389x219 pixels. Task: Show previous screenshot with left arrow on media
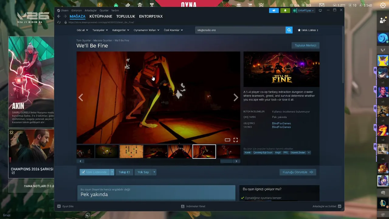(81, 97)
